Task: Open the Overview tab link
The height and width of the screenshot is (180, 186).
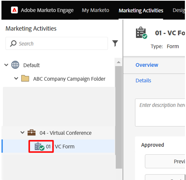Action: [147, 65]
